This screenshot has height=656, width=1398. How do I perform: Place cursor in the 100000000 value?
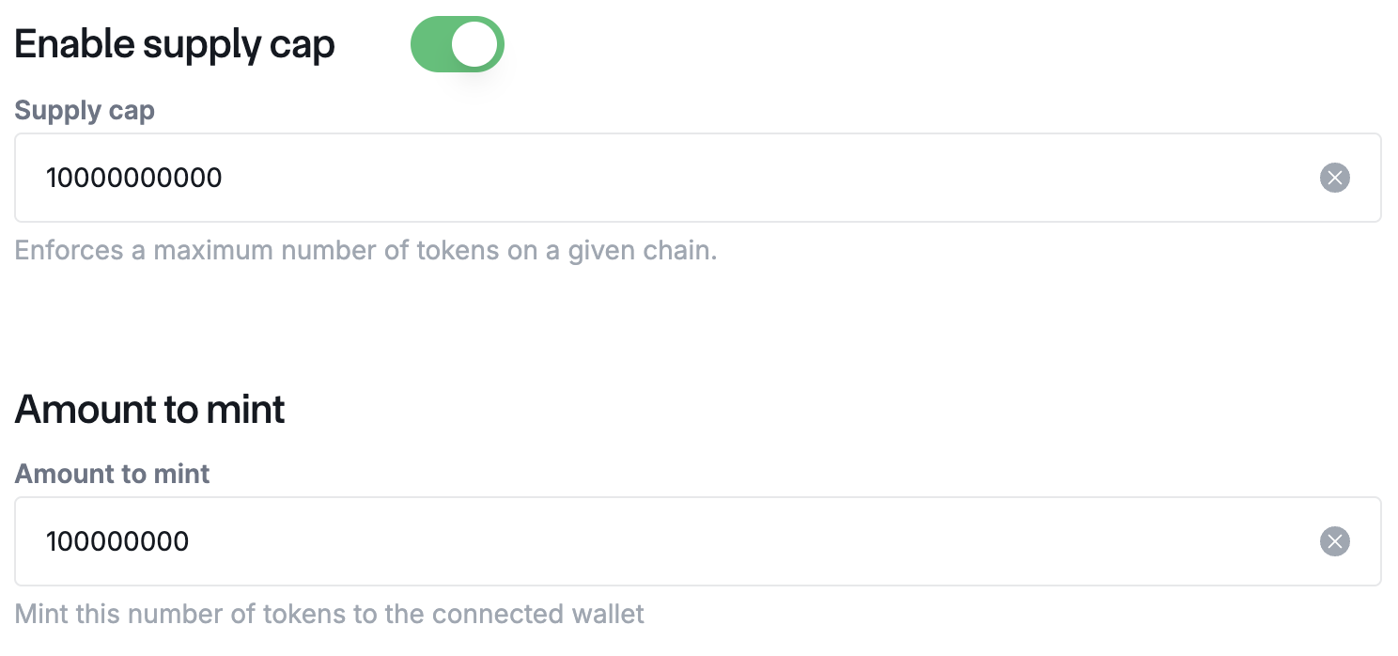click(x=117, y=541)
